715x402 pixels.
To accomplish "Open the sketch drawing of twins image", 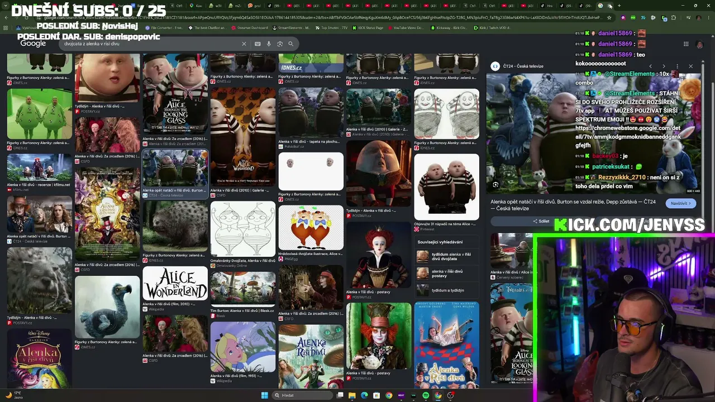I will click(446, 114).
